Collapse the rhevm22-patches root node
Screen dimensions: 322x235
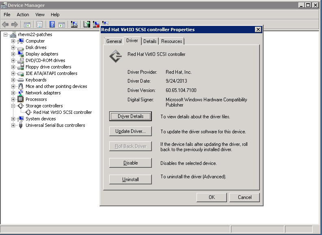pyautogui.click(x=6, y=34)
